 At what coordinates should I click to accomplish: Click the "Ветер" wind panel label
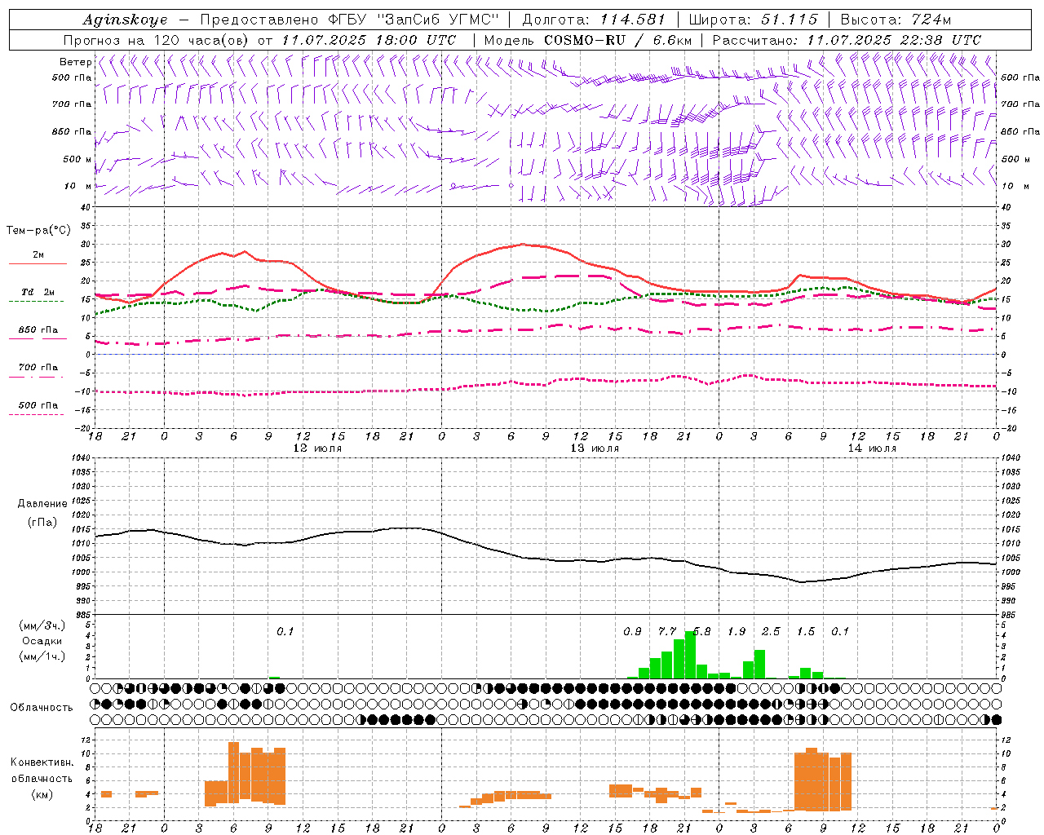(x=75, y=62)
